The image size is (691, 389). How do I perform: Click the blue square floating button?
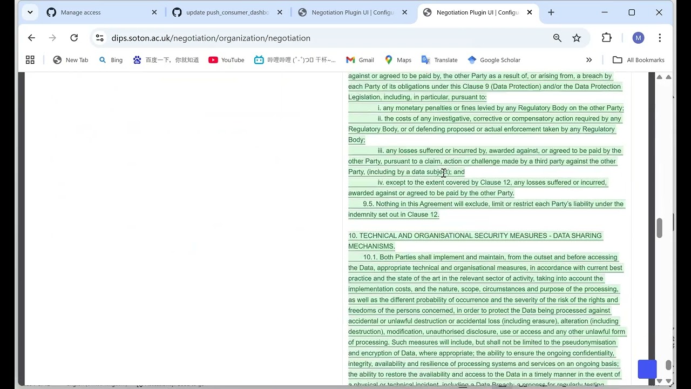click(647, 370)
